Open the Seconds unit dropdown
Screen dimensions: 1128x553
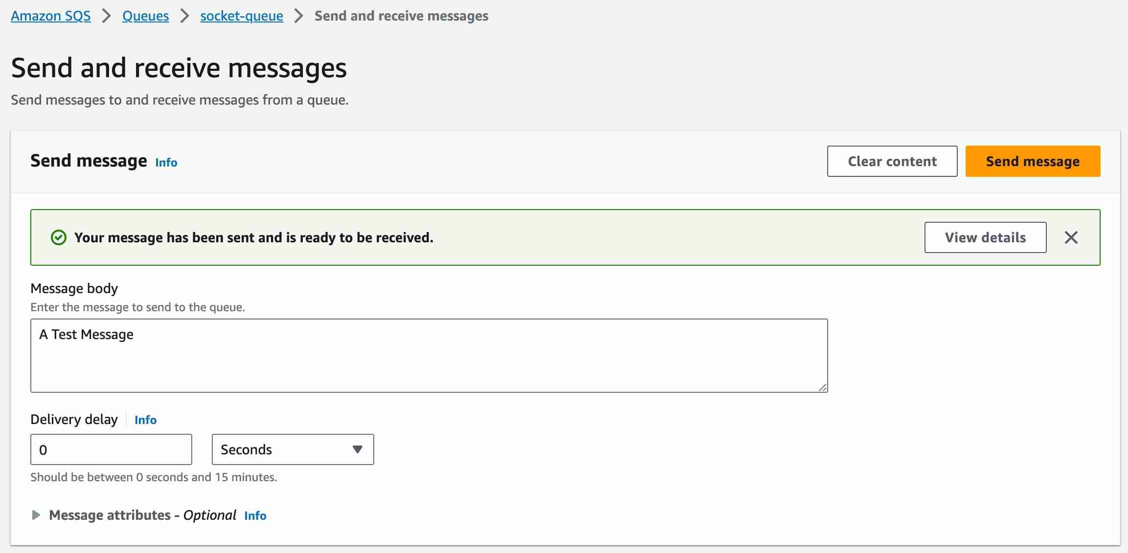(292, 449)
